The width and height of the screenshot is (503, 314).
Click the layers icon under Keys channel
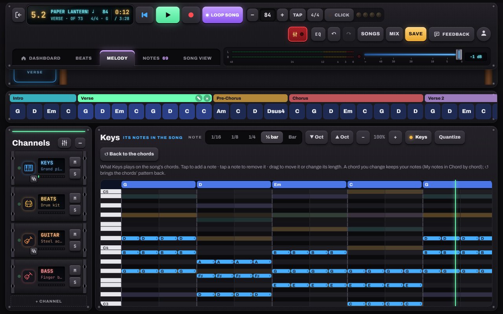34,179
